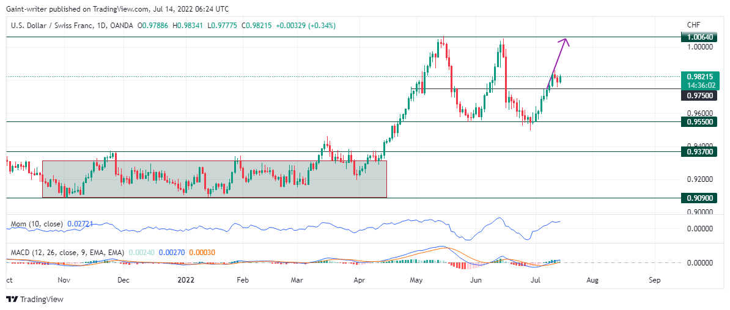
Task: Click the Gaint-writer published on TradingView.com header
Action: [x=117, y=9]
